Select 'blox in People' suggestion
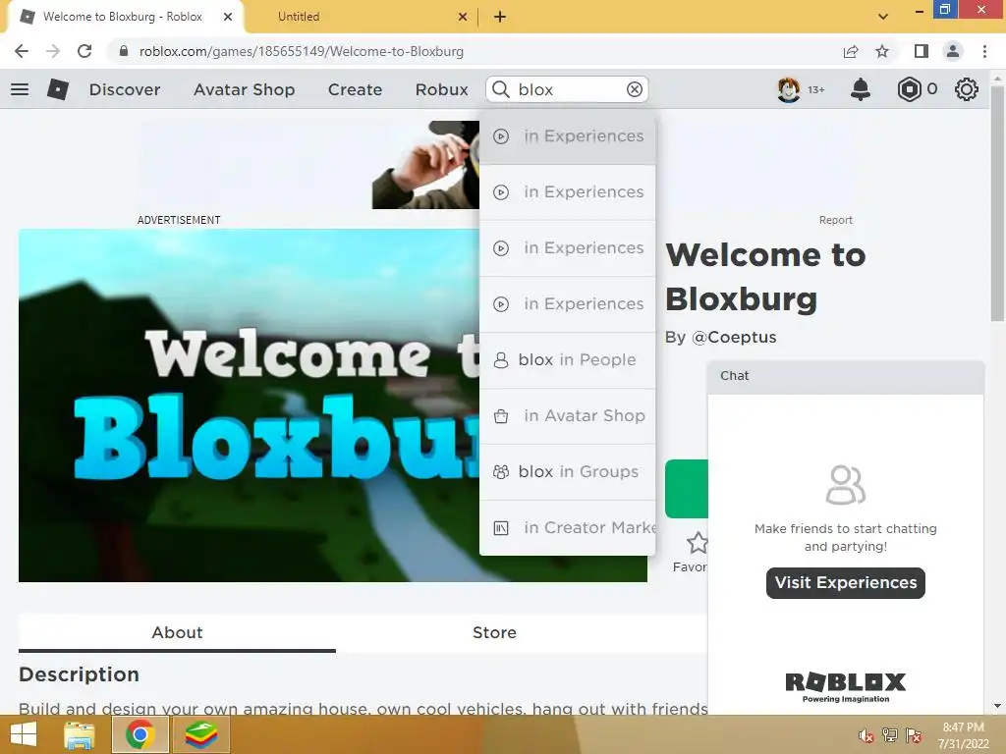The width and height of the screenshot is (1006, 754). tap(567, 359)
